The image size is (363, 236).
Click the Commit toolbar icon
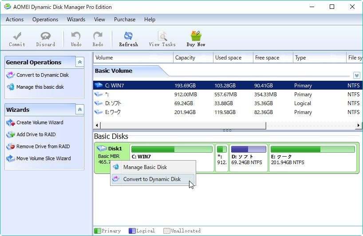(x=17, y=36)
